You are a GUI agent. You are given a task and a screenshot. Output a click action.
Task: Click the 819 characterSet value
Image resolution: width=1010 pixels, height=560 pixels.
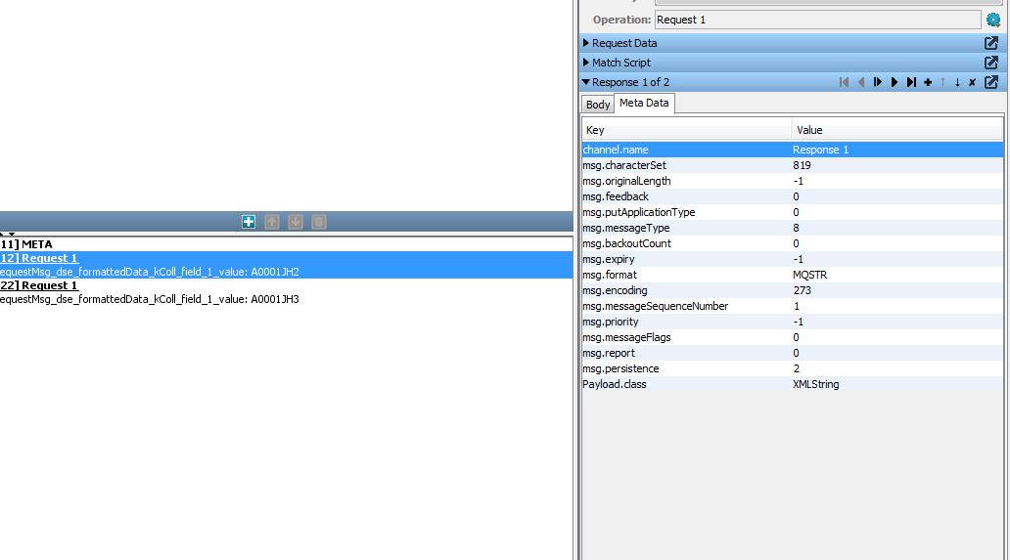pos(802,165)
